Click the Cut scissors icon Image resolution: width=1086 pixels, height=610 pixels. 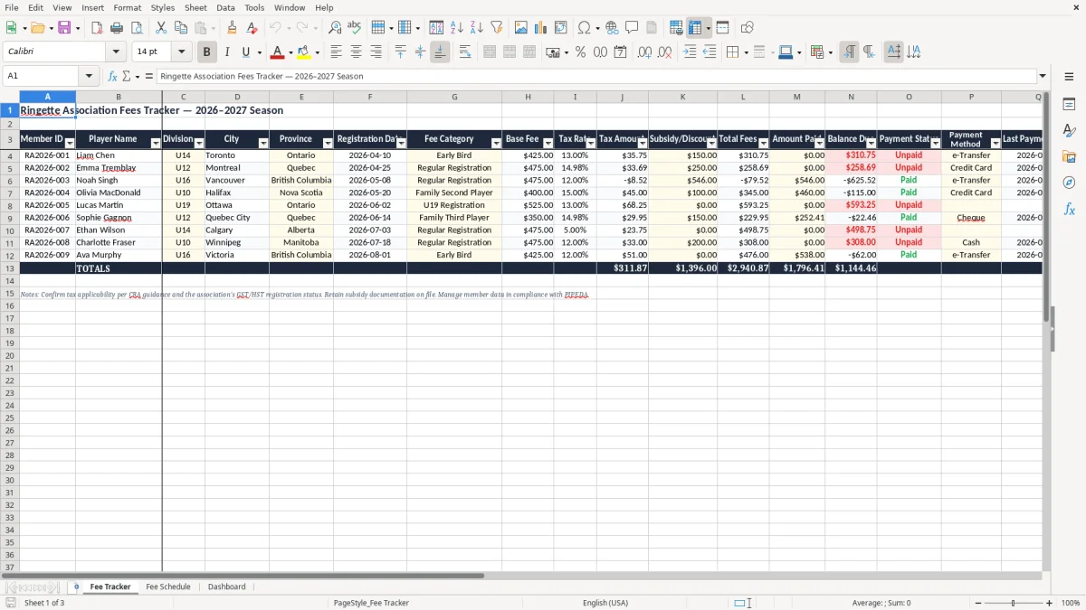coord(160,28)
